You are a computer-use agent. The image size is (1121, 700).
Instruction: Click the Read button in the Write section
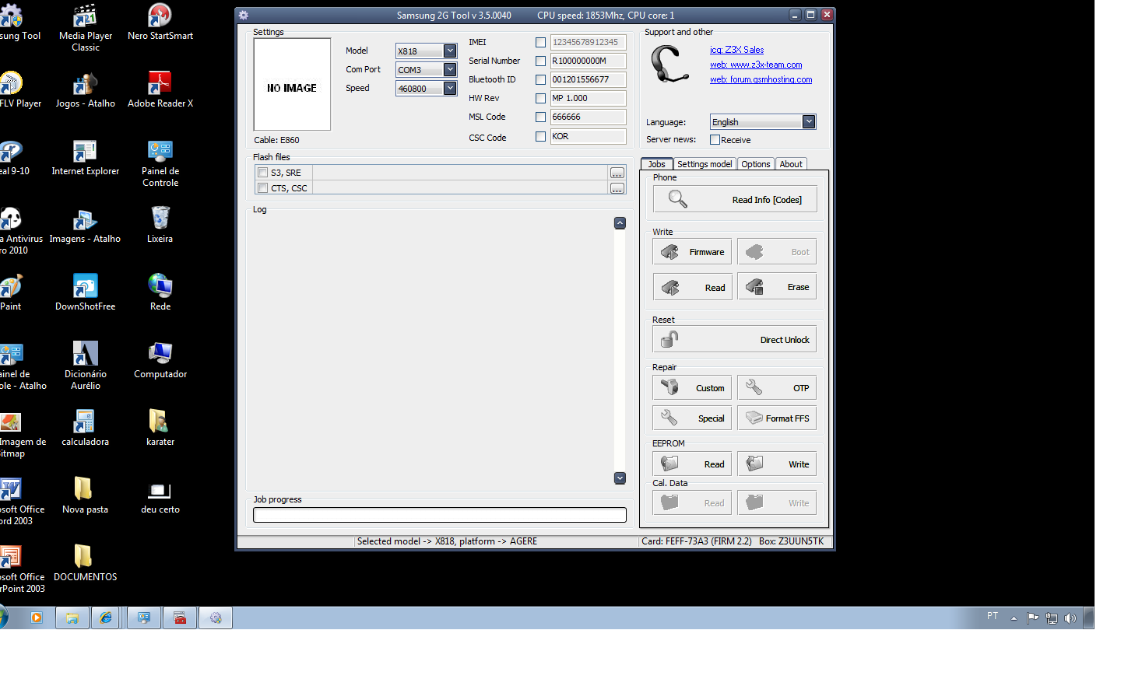tap(692, 287)
